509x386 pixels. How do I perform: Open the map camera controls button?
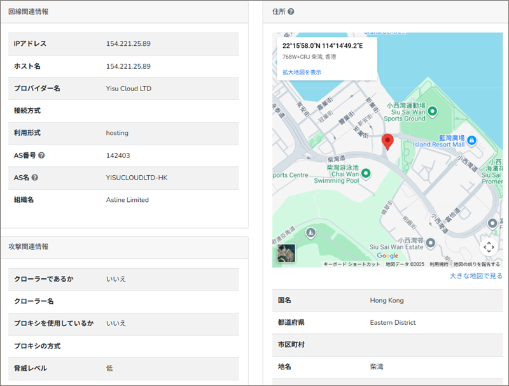488,247
